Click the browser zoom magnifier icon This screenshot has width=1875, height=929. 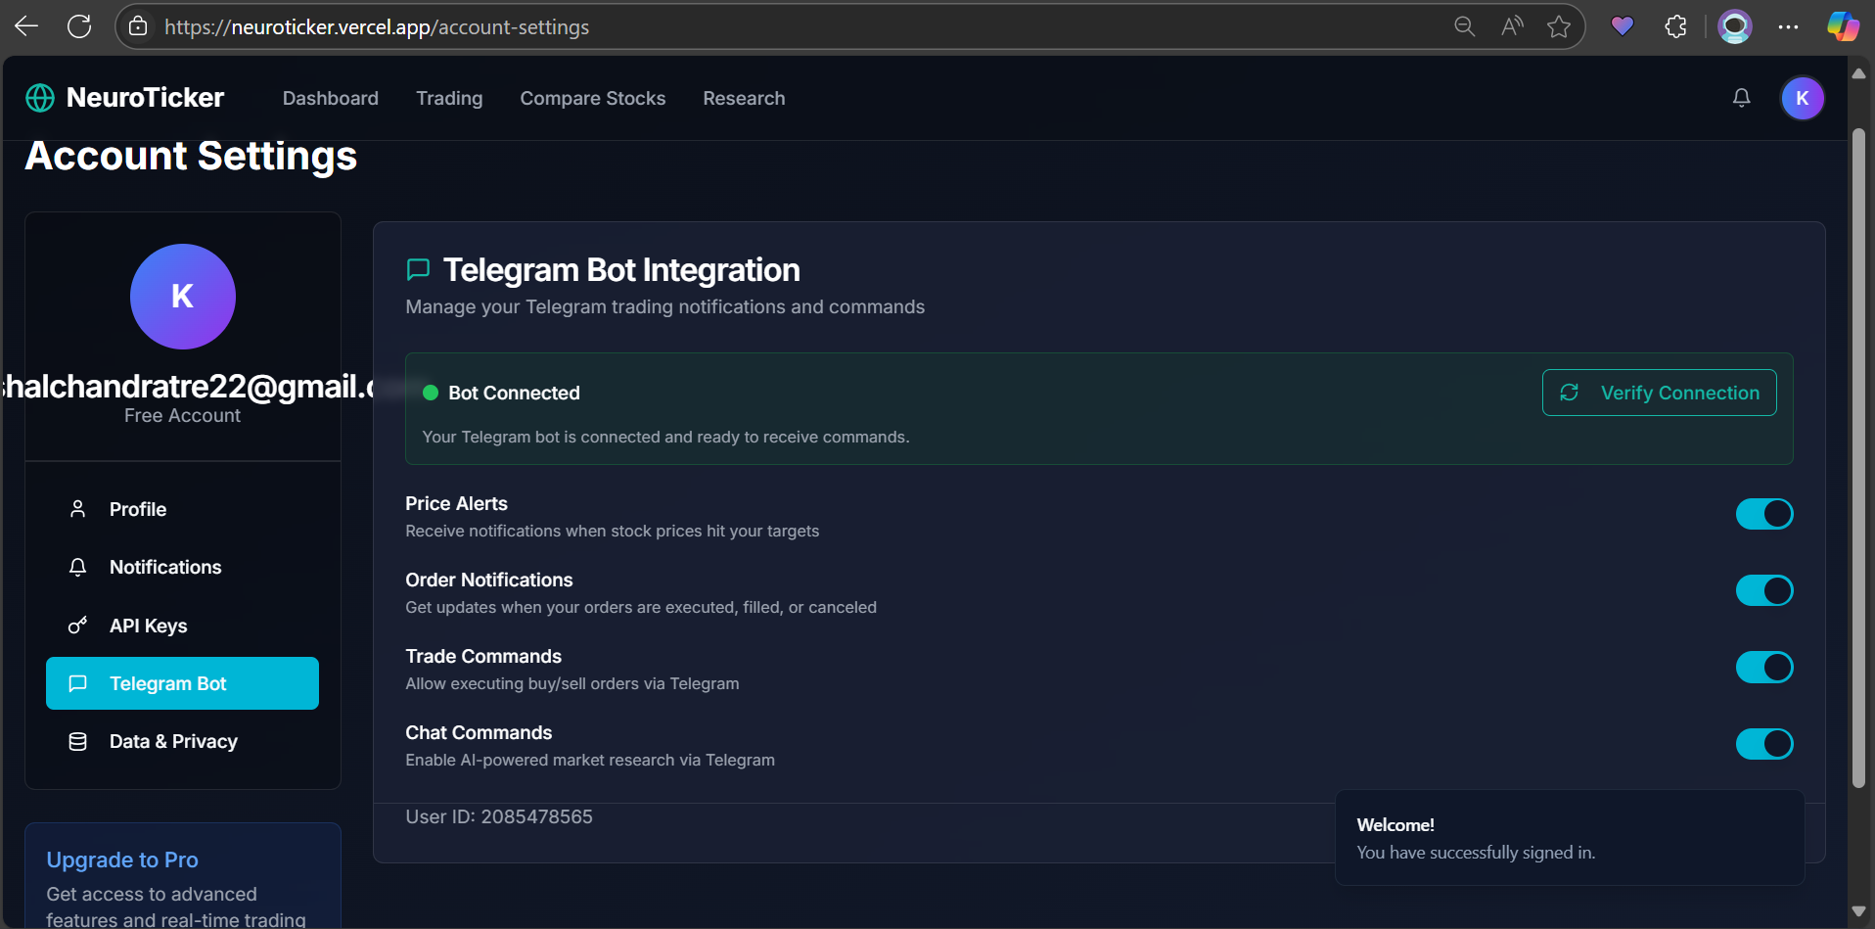point(1464,26)
